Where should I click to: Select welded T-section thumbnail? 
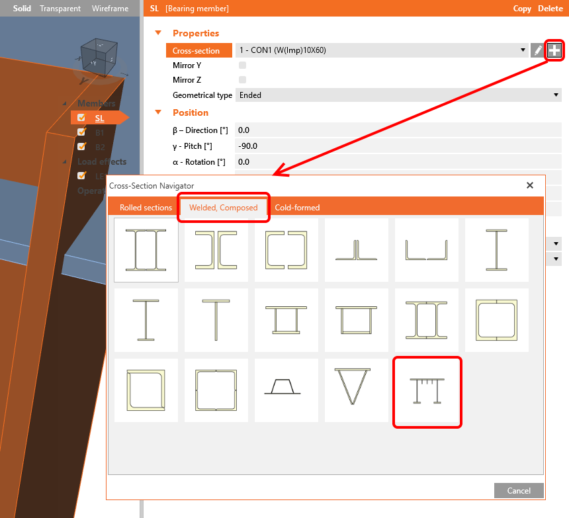click(216, 320)
